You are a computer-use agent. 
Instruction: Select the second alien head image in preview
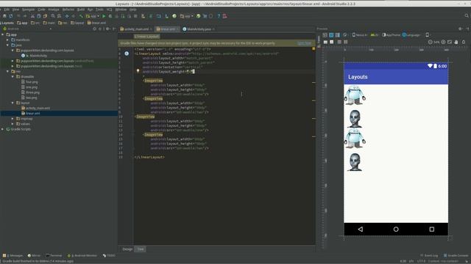tap(355, 119)
